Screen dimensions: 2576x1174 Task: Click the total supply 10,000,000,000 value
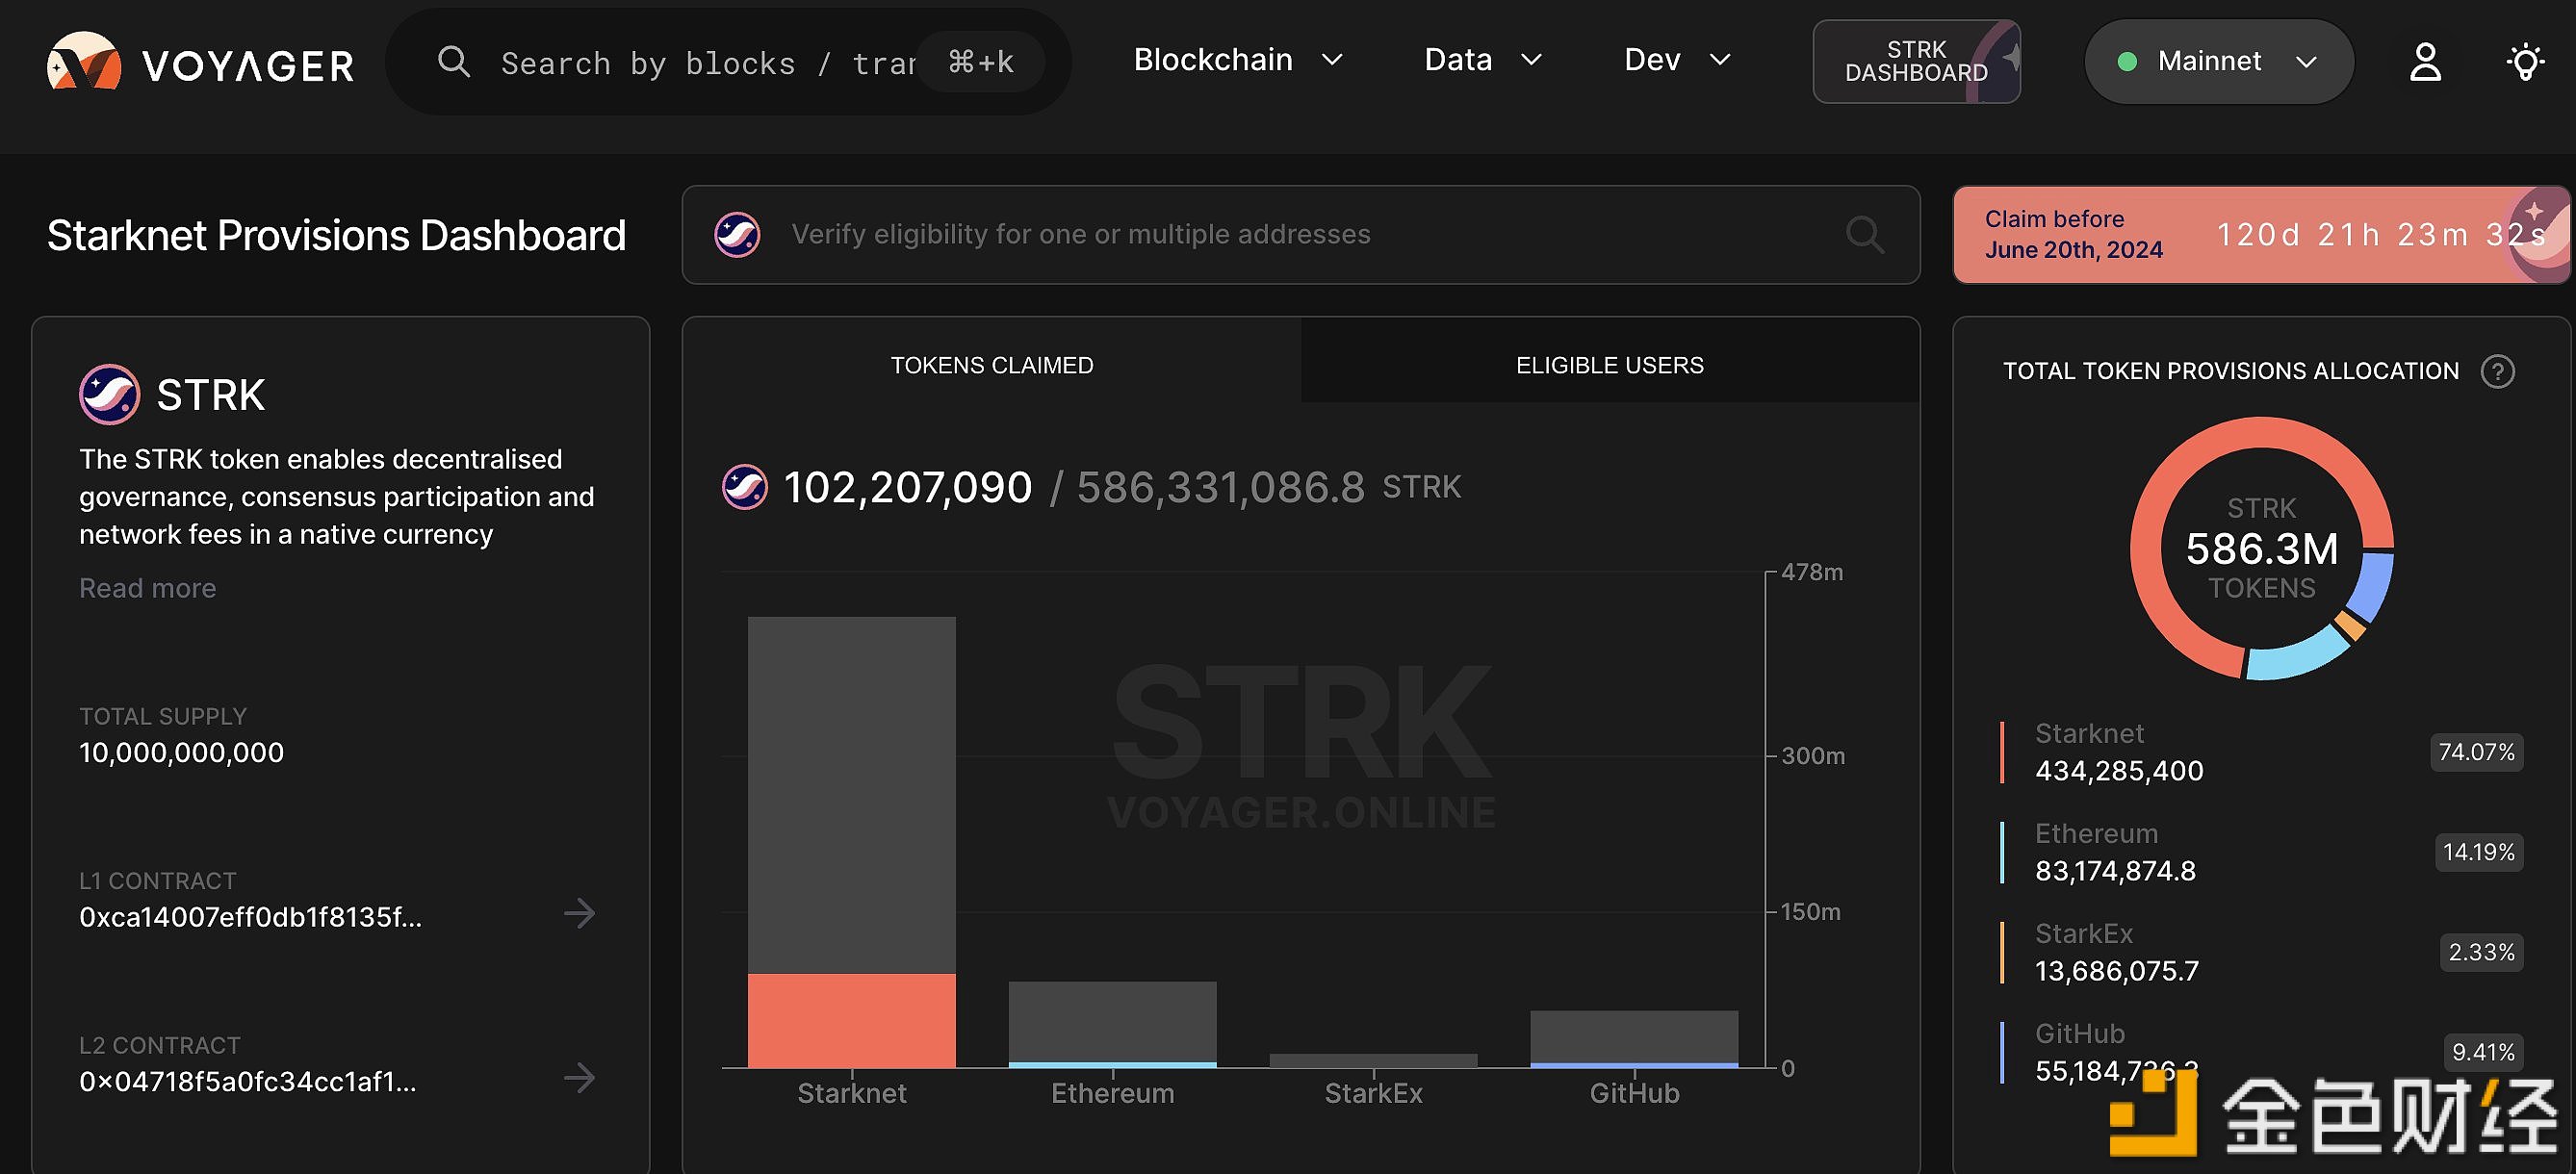click(x=181, y=752)
